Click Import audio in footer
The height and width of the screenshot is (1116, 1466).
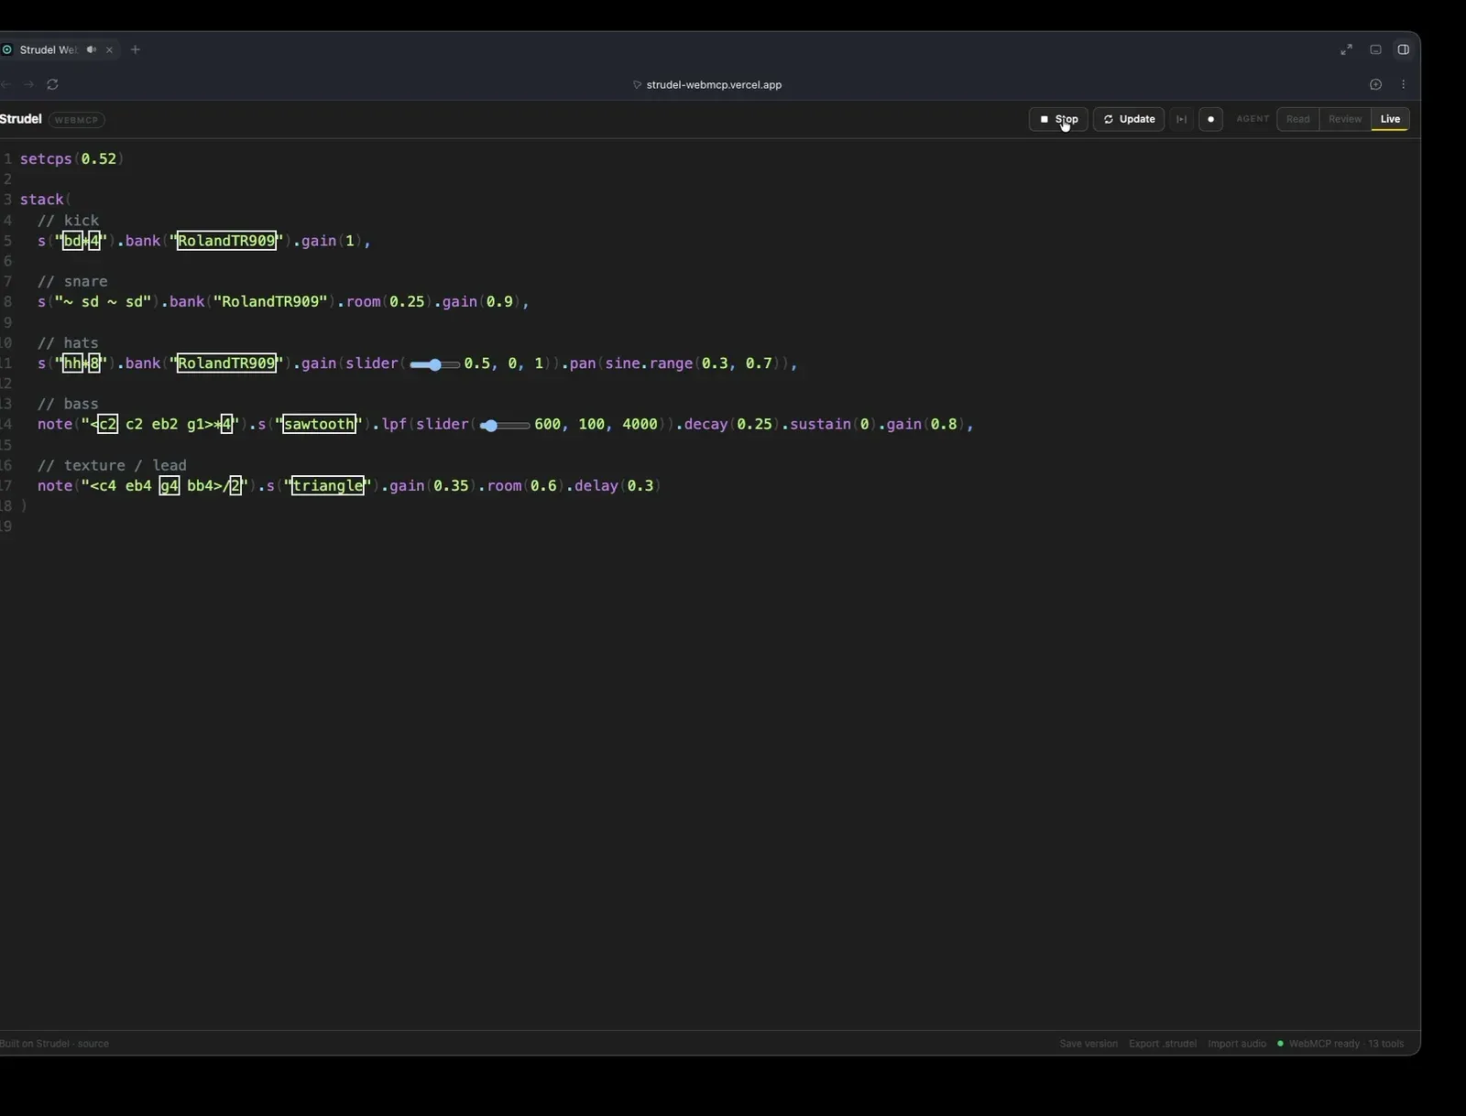[1237, 1044]
